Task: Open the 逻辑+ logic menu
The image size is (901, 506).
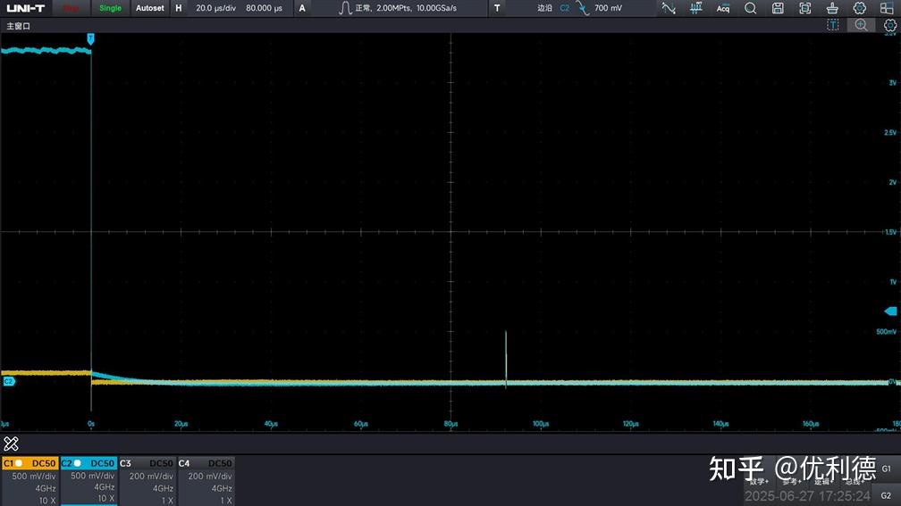Action: pos(823,482)
